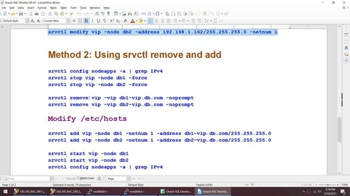Screen dimensions: 350x196
Task: Open the Insert menu
Action: (x=31, y=8)
